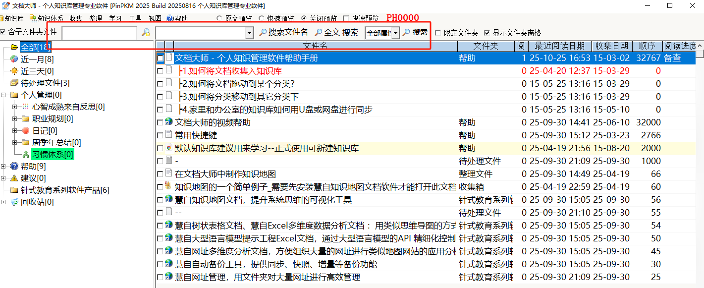Click the 全文 搜索 button

pyautogui.click(x=336, y=33)
